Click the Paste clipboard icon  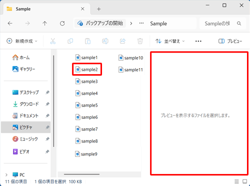(x=87, y=41)
